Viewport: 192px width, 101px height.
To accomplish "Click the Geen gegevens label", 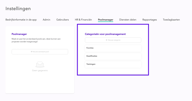I will [40, 70].
